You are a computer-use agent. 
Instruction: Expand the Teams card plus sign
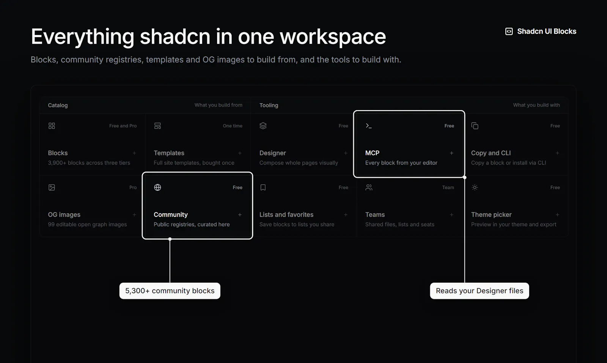[x=451, y=215]
